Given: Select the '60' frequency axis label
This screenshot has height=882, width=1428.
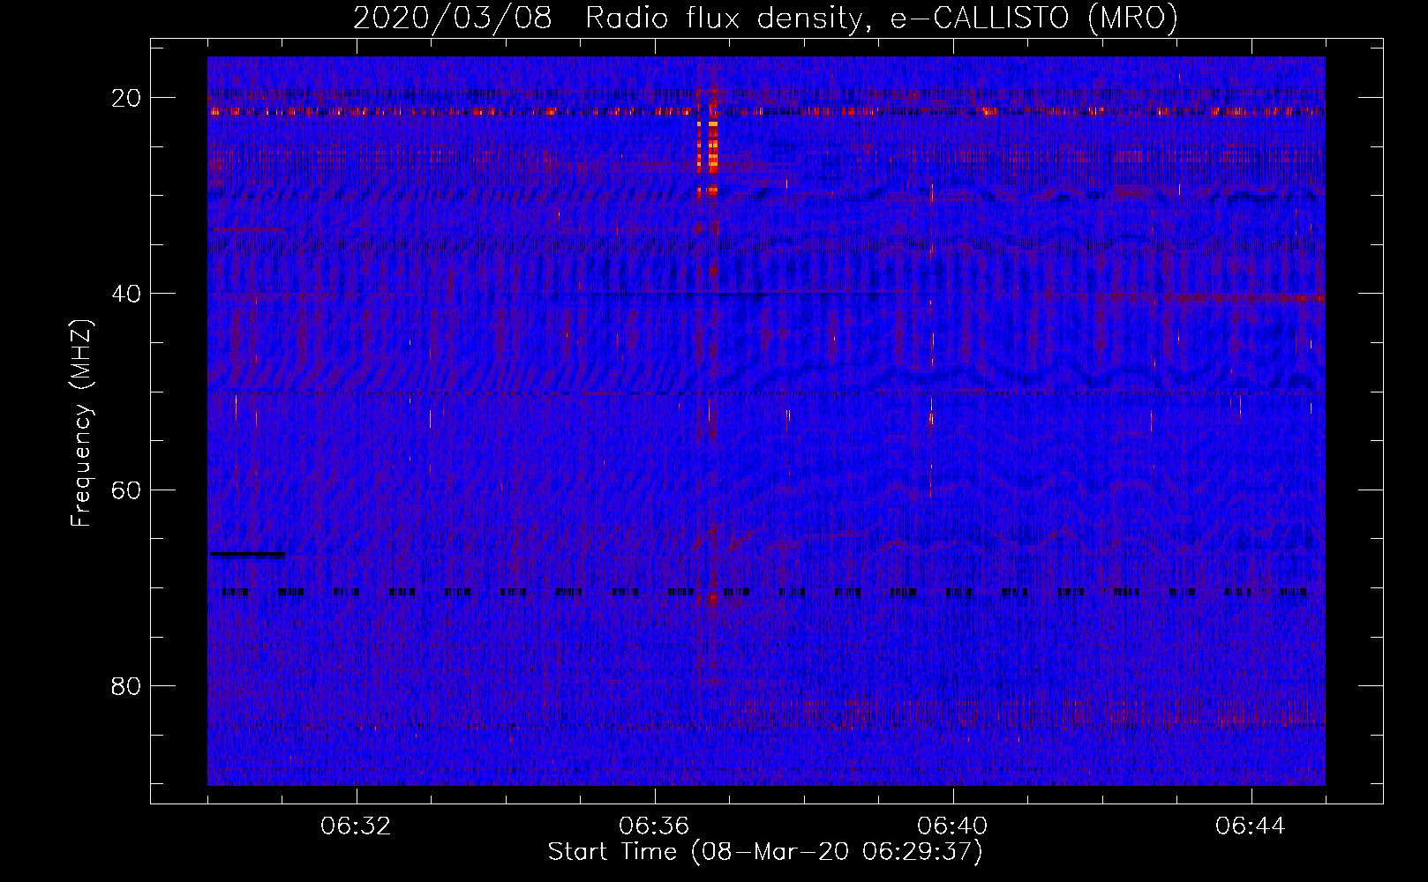Looking at the screenshot, I should (x=127, y=490).
